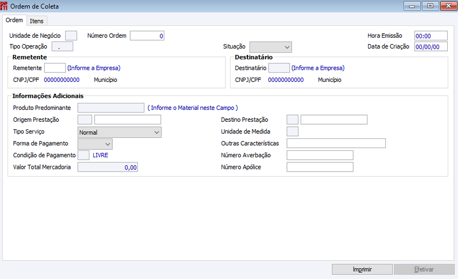Click Remetente's (Informe a Empresa) text
Viewport: 458px width, 279px height.
pyautogui.click(x=94, y=68)
